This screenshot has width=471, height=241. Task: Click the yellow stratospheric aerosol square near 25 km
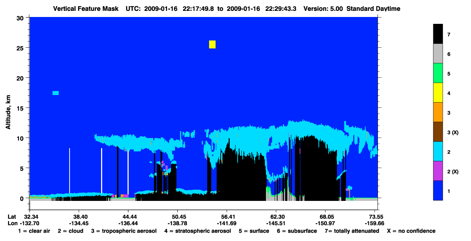pos(212,44)
